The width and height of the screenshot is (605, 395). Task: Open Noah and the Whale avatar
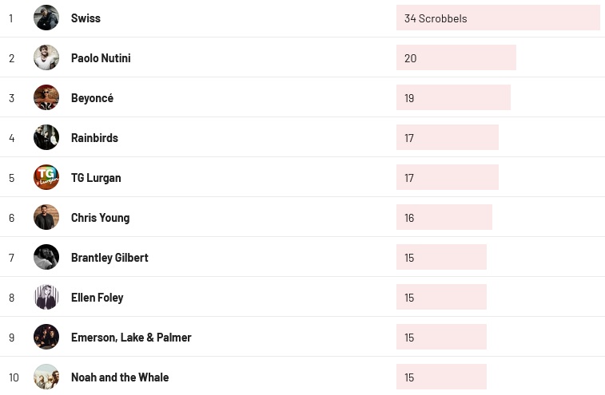coord(46,377)
